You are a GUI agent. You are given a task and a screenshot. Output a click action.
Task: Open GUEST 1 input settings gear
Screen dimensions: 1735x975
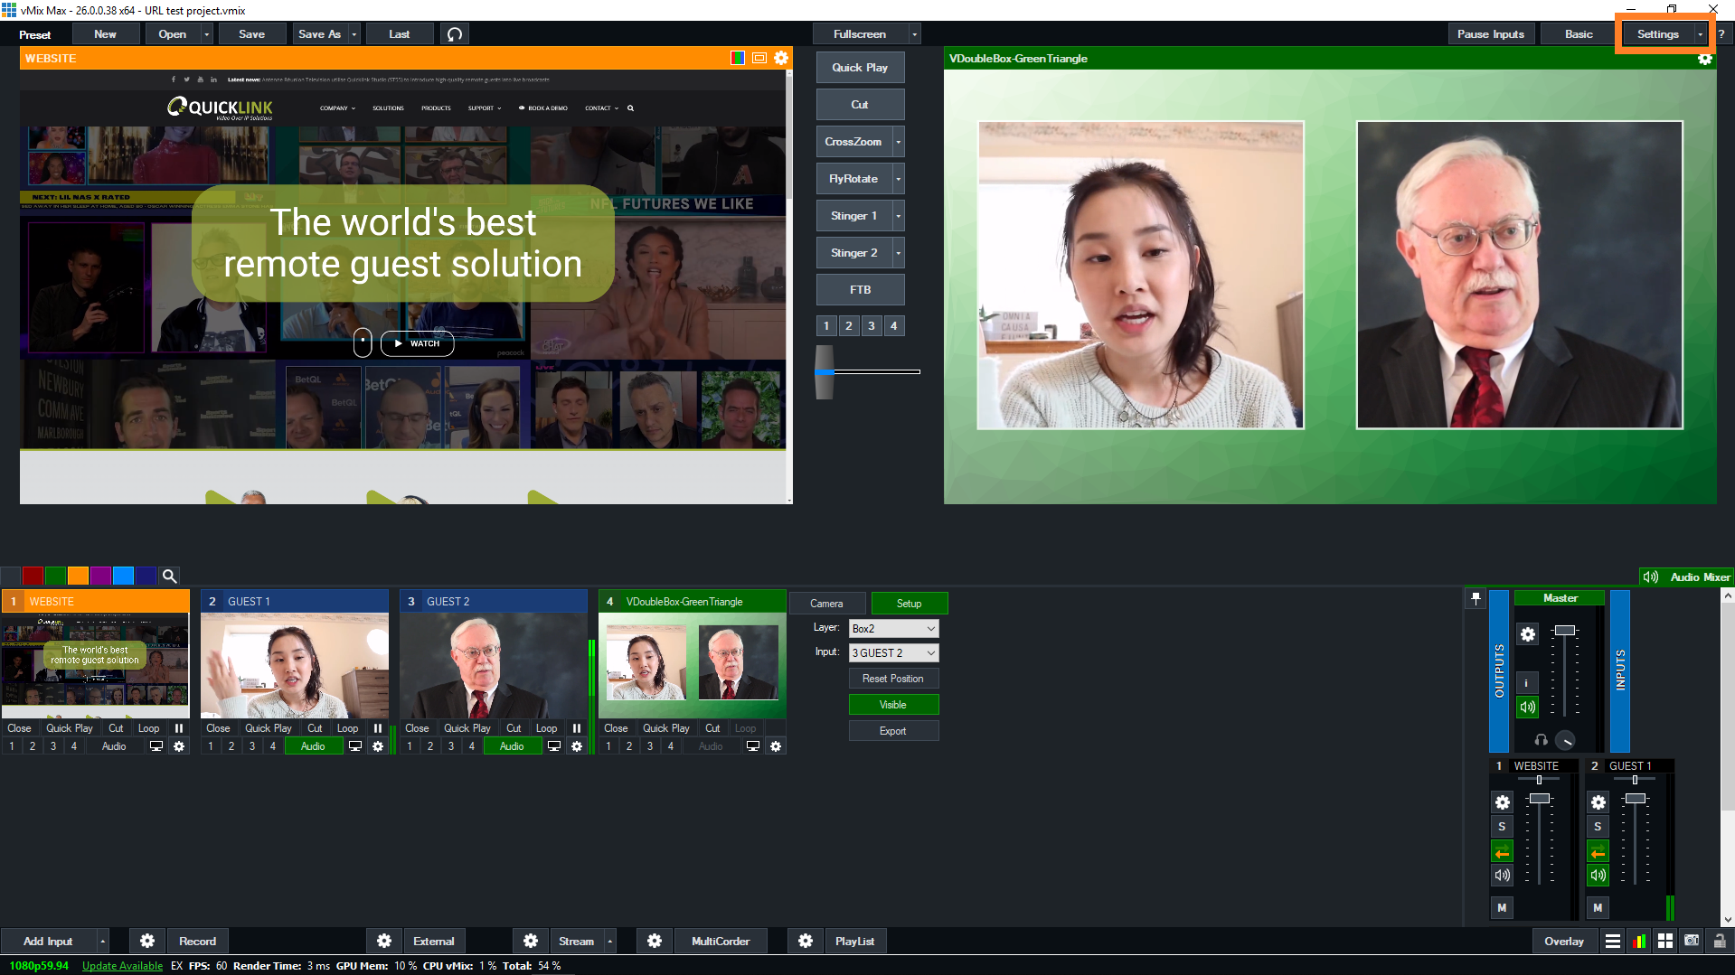[x=378, y=746]
